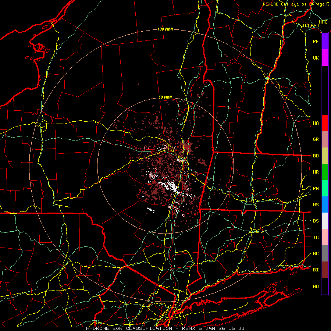Click the RF purple legend swatch
The height and width of the screenshot is (331, 331).
click(x=325, y=41)
